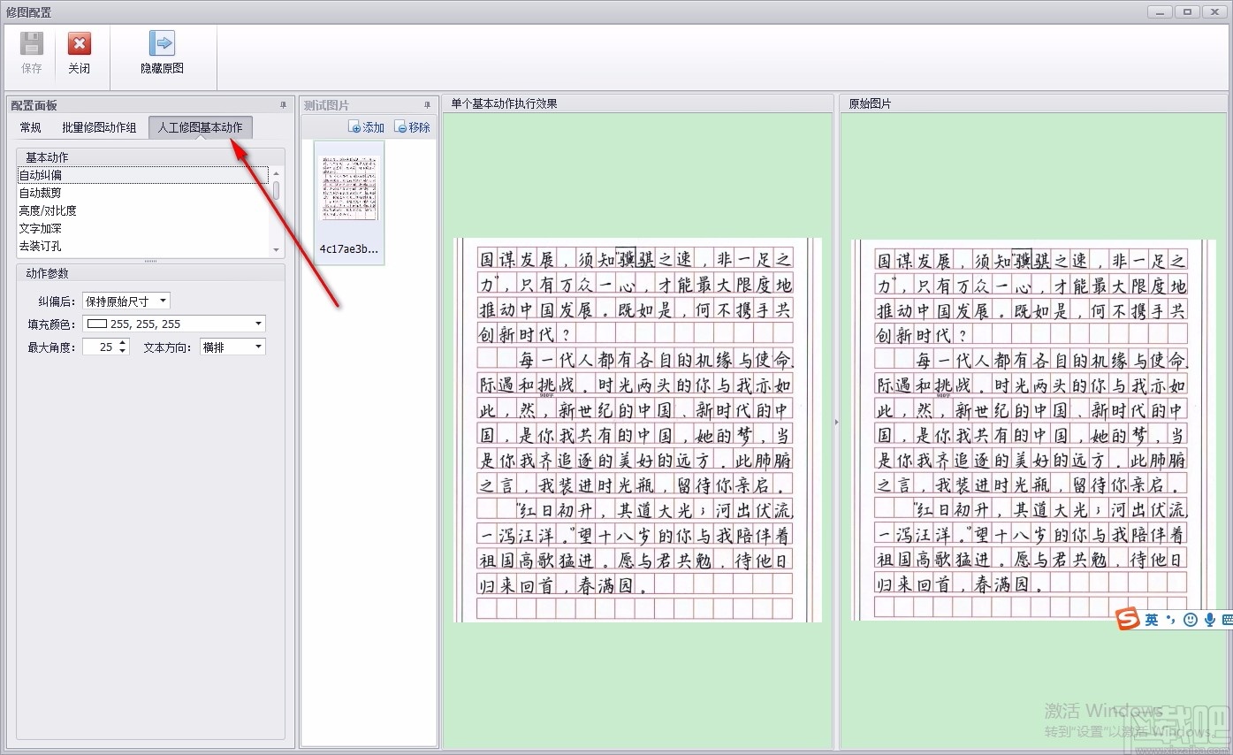The image size is (1233, 755).
Task: Click the Sogou input method S logo
Action: tap(1127, 619)
